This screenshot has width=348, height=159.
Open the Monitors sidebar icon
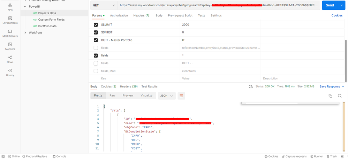(10, 46)
